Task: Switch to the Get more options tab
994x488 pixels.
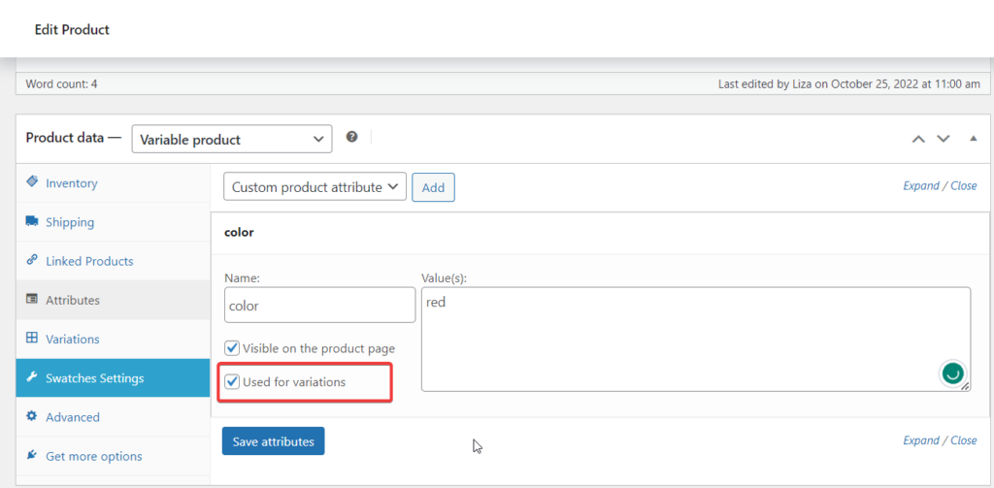Action: click(x=93, y=456)
